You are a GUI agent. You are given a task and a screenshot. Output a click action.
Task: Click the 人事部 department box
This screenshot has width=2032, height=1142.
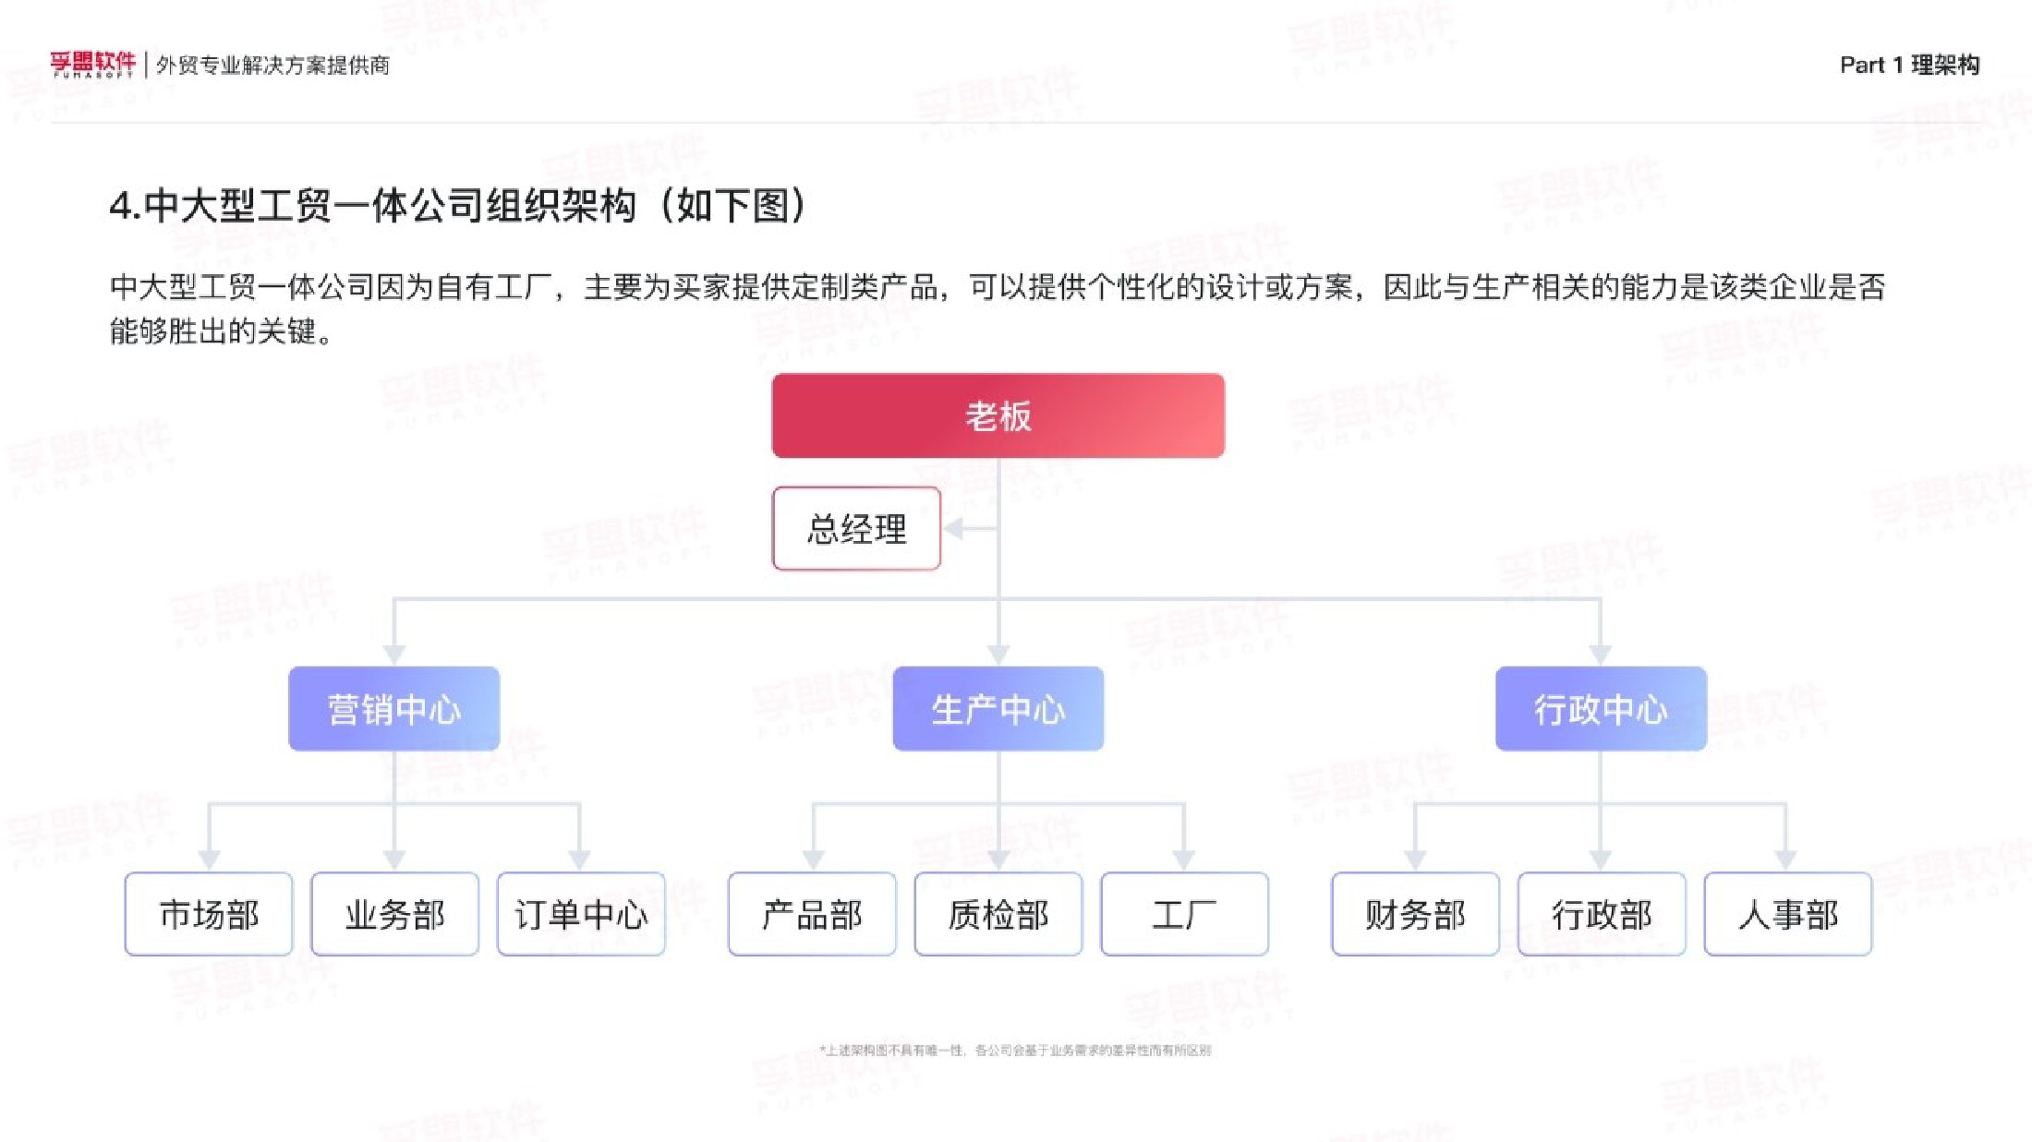pos(1788,914)
